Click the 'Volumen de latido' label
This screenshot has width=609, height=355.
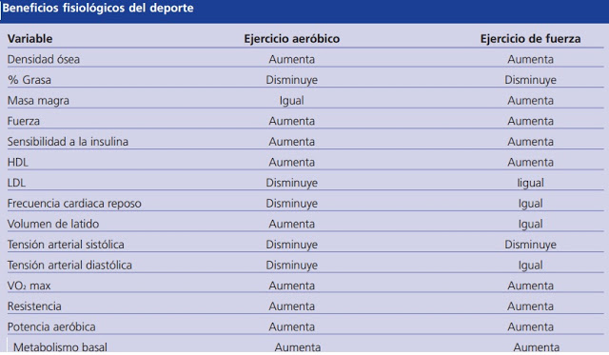pos(53,224)
